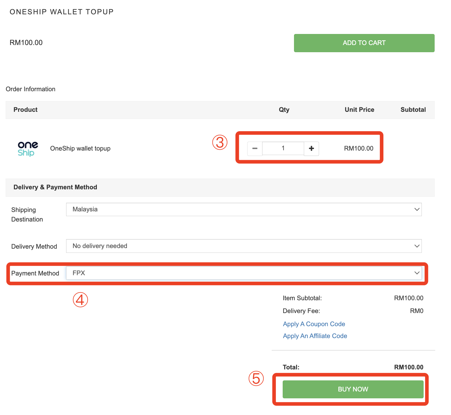Click the OneShip wallet topup product name

click(x=80, y=148)
